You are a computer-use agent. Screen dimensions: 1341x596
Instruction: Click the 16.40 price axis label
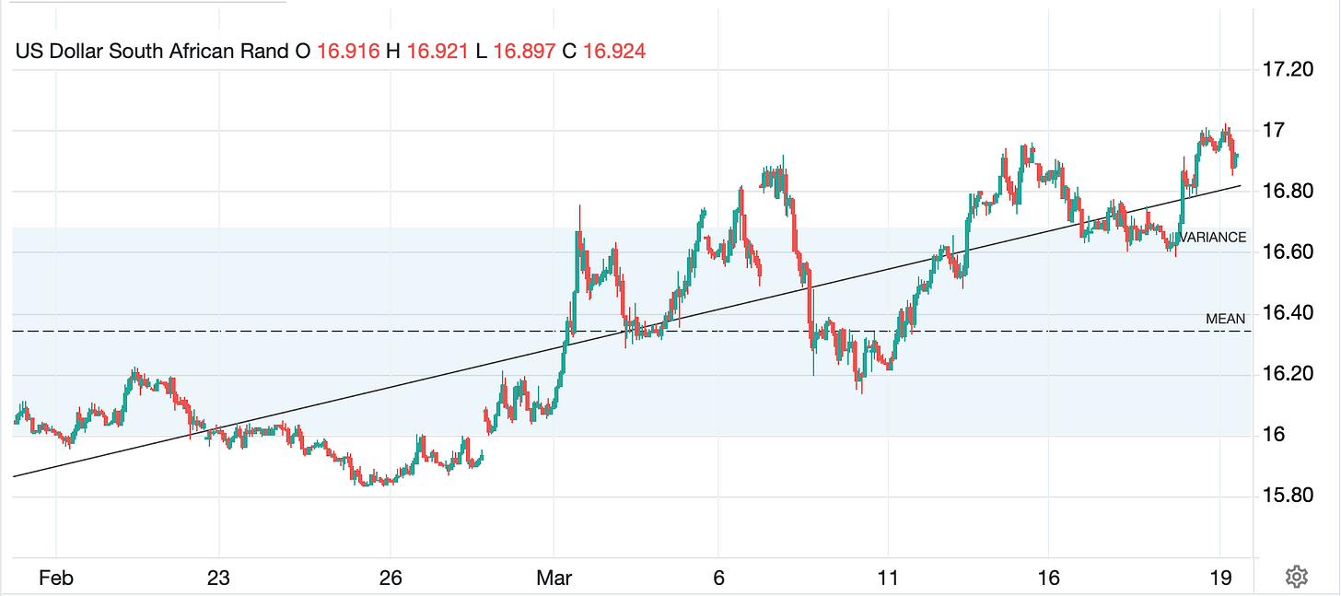point(1289,313)
